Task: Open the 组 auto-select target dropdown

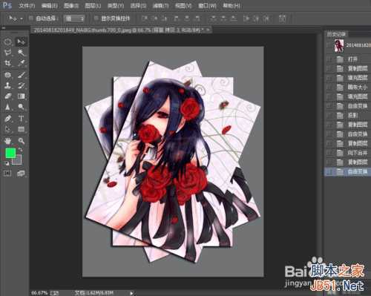Action: [74, 19]
